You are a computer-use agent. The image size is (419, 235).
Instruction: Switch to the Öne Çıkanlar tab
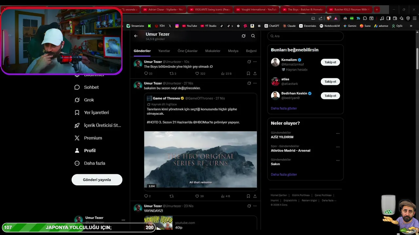(x=188, y=51)
